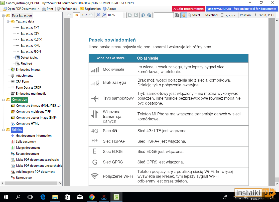Switch to continuous page view icon
This screenshot has height=202, width=279.
pos(136,15)
